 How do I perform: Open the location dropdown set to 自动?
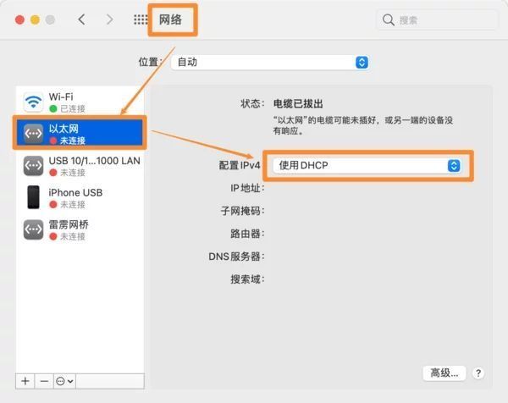270,62
